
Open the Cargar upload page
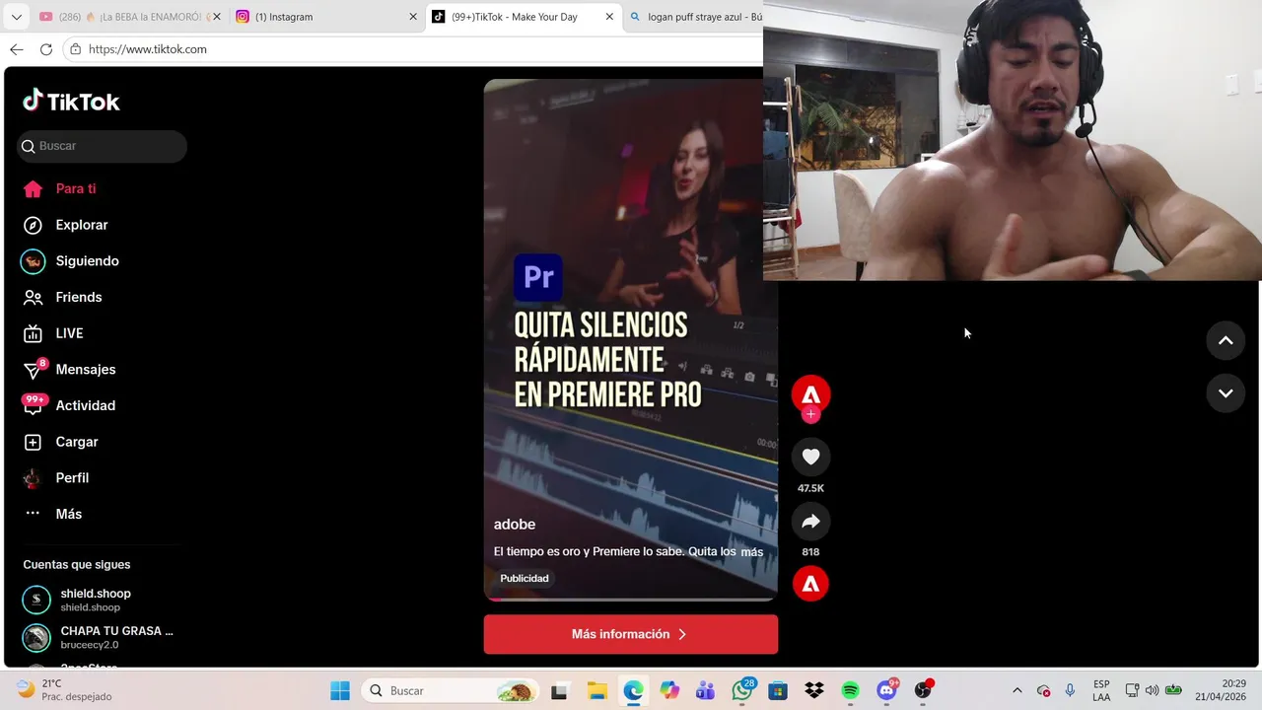[x=60, y=442]
